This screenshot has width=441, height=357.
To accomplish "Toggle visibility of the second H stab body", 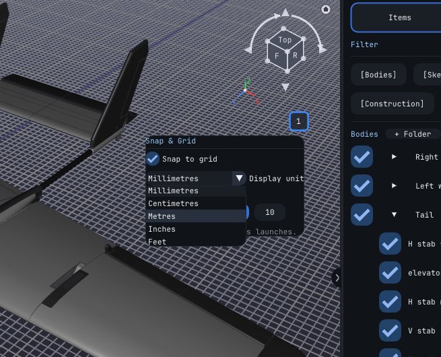I will (390, 302).
